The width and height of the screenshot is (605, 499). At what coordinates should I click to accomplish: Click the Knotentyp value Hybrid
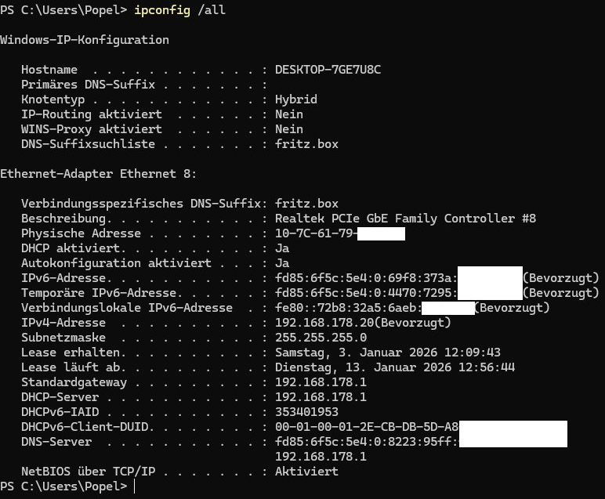[296, 99]
